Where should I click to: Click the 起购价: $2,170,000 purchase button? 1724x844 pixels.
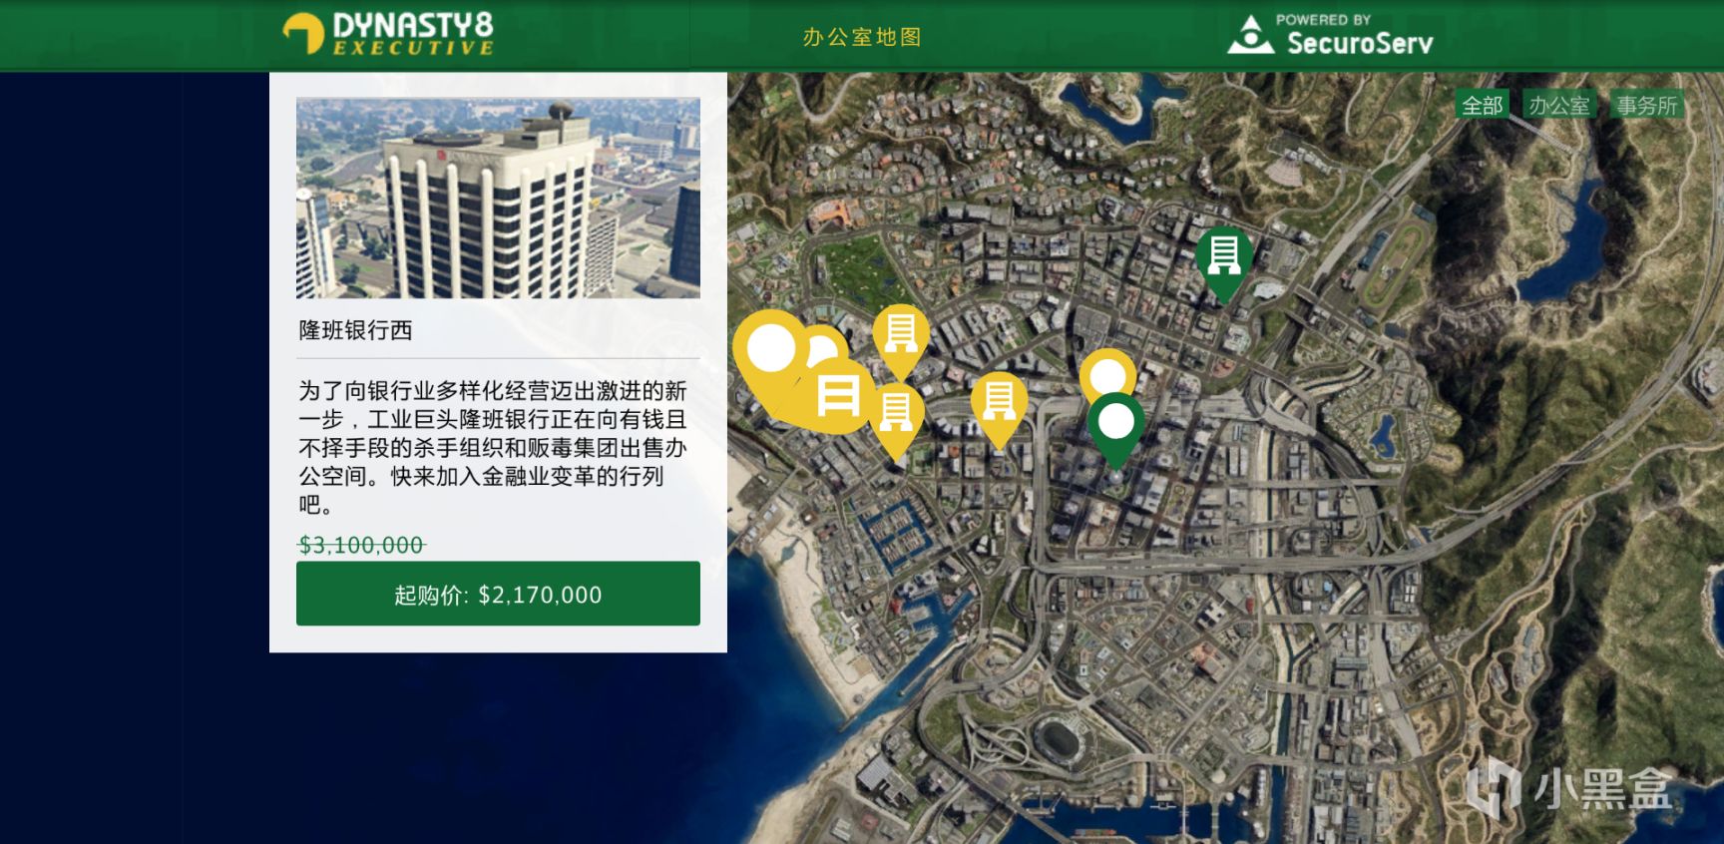498,594
